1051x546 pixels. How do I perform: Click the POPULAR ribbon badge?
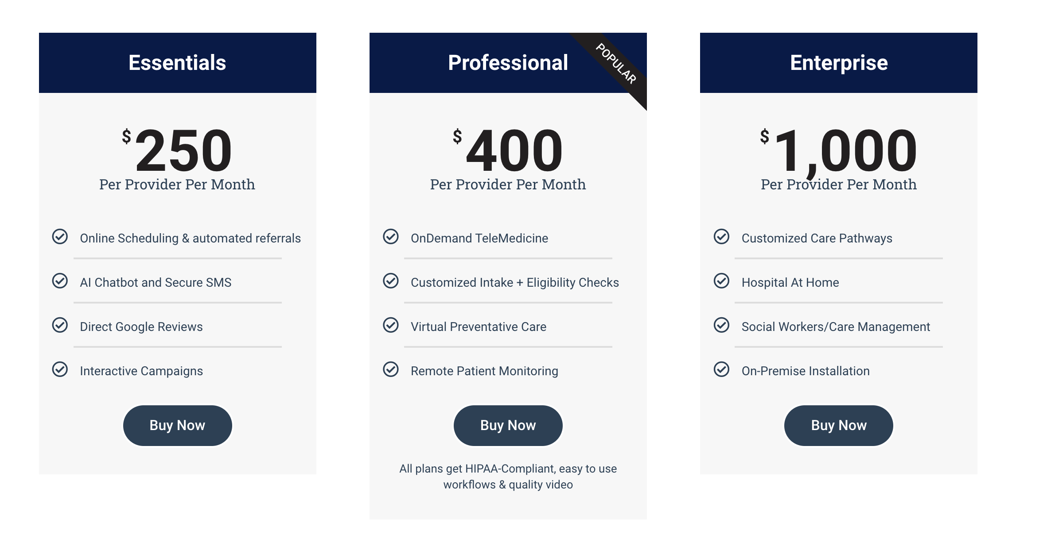[x=616, y=63]
